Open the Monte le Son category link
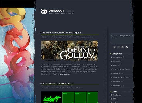 [x=117, y=73]
